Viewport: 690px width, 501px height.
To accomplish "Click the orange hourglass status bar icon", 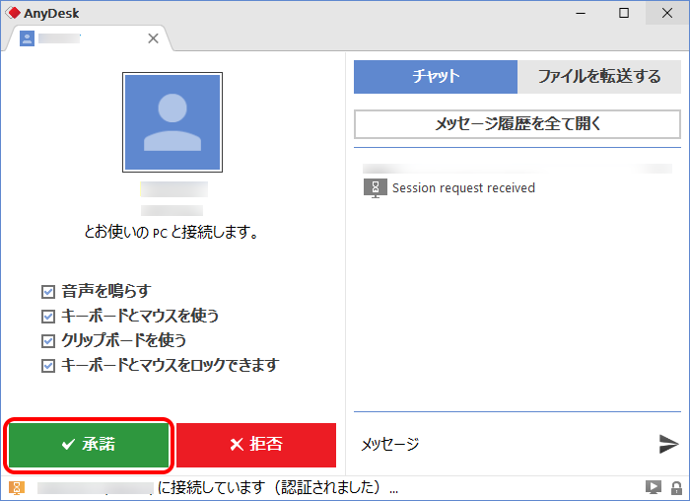I will point(17,488).
